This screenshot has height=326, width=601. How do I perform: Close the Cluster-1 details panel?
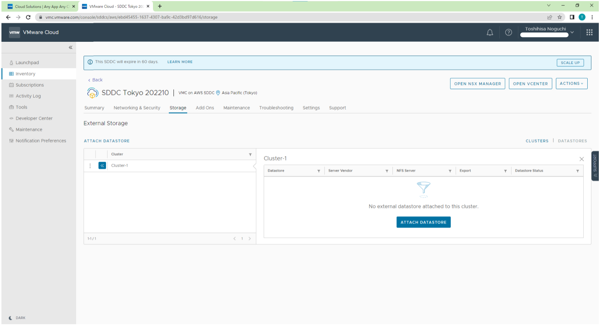pos(582,159)
